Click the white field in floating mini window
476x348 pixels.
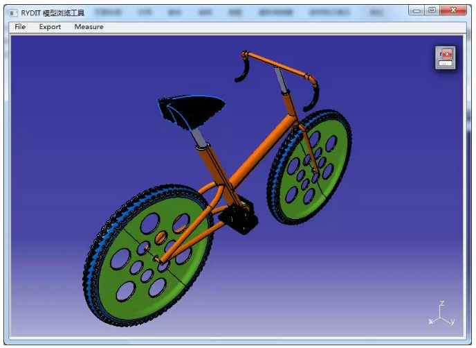click(446, 63)
